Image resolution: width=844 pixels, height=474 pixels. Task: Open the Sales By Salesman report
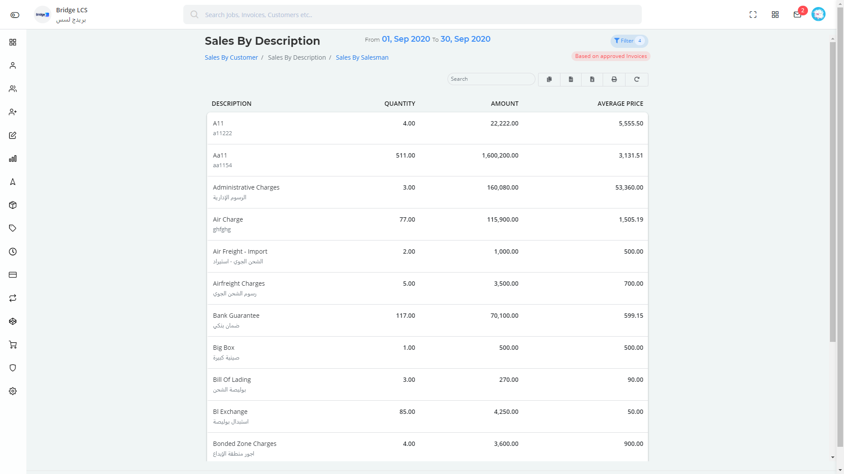coord(362,57)
